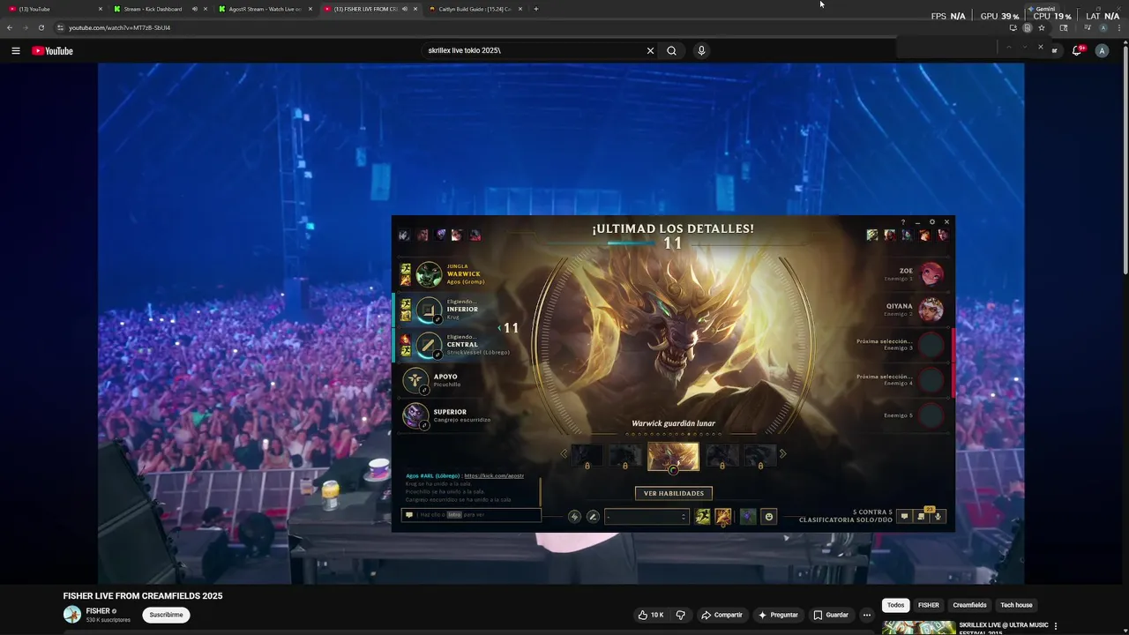Screen dimensions: 1129x635
Task: Request swap with the SUPERIOR teammate
Action: (424, 425)
